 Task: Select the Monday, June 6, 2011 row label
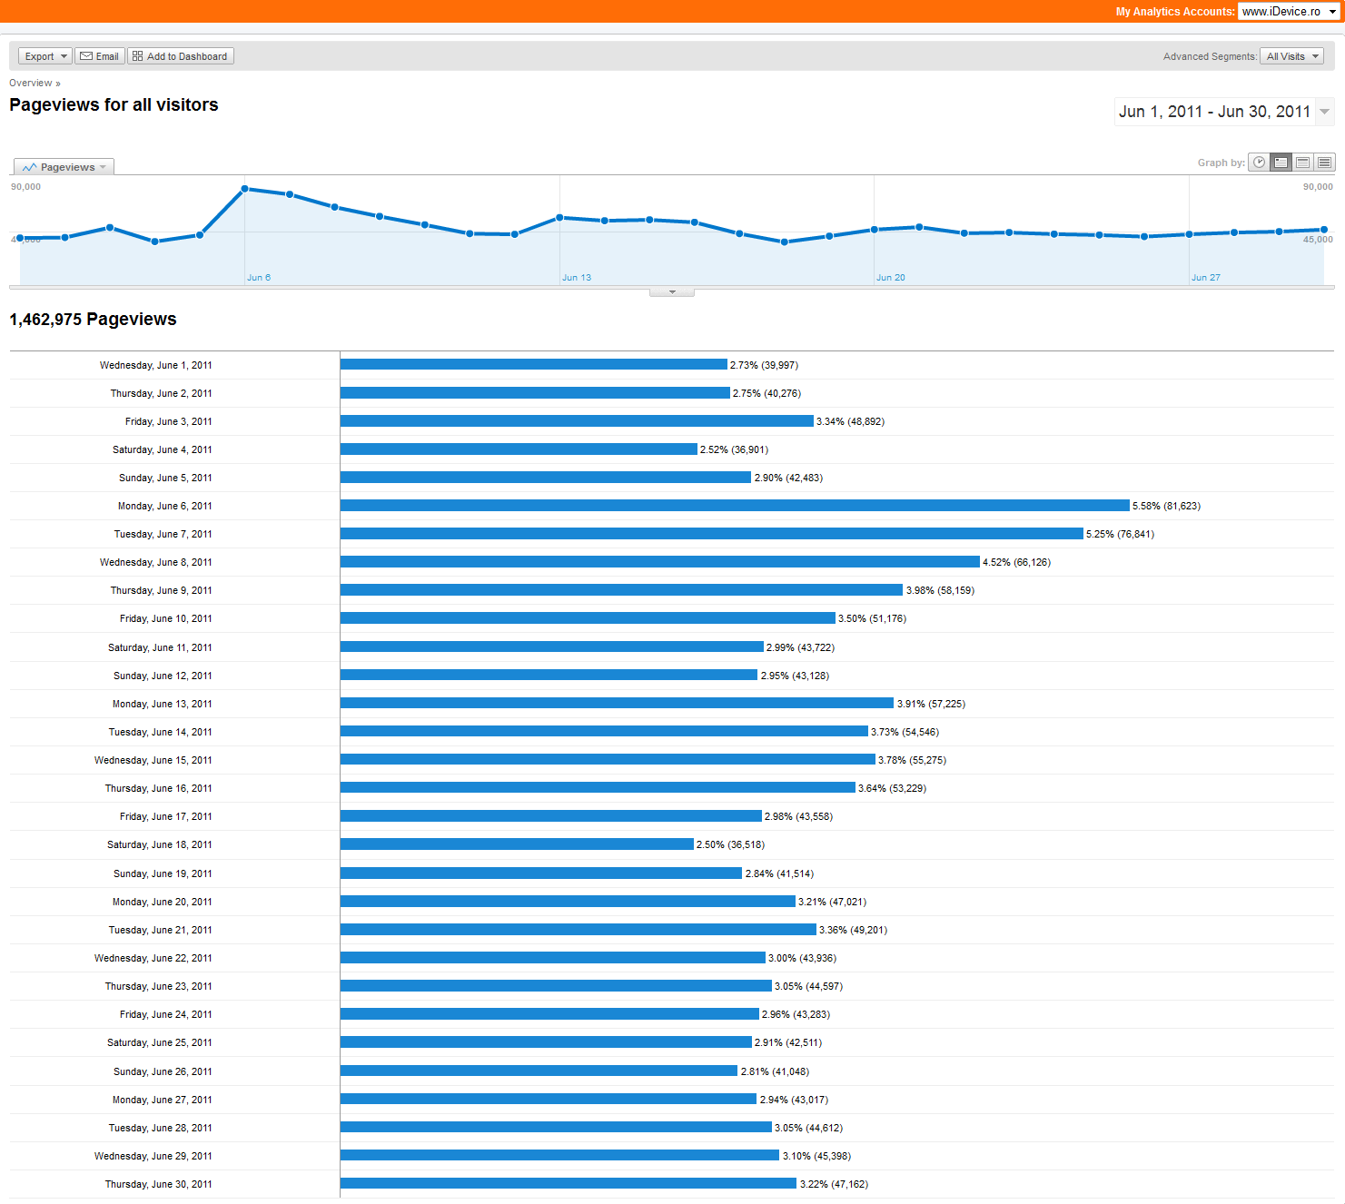click(x=165, y=506)
